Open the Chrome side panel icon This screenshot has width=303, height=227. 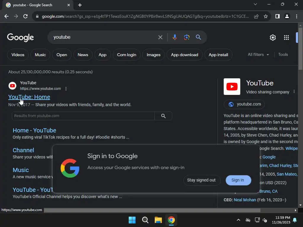278,17
